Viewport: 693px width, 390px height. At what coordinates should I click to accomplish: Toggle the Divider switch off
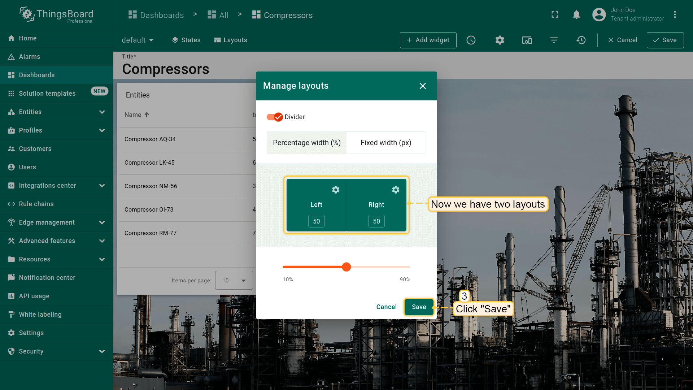[x=275, y=117]
